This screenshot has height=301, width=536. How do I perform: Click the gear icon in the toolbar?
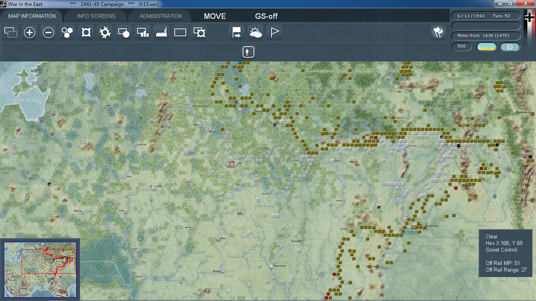point(105,33)
